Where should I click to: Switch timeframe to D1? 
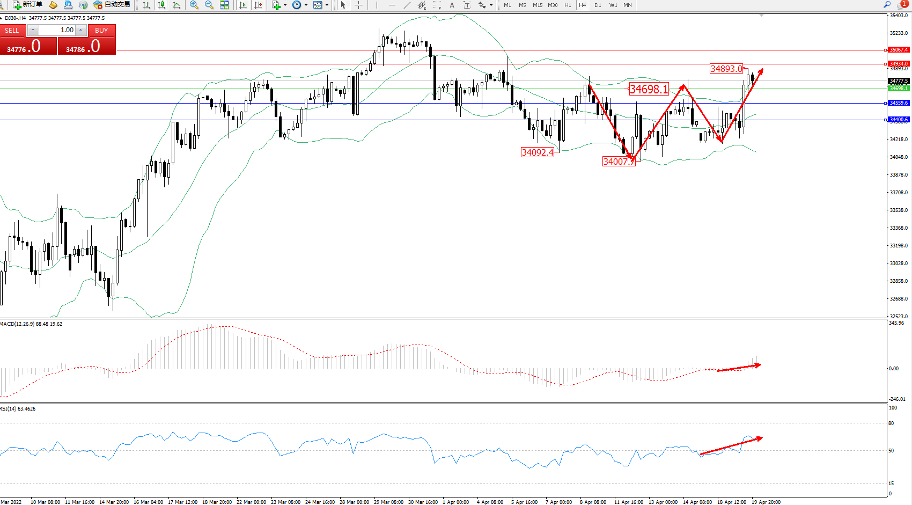click(x=598, y=5)
